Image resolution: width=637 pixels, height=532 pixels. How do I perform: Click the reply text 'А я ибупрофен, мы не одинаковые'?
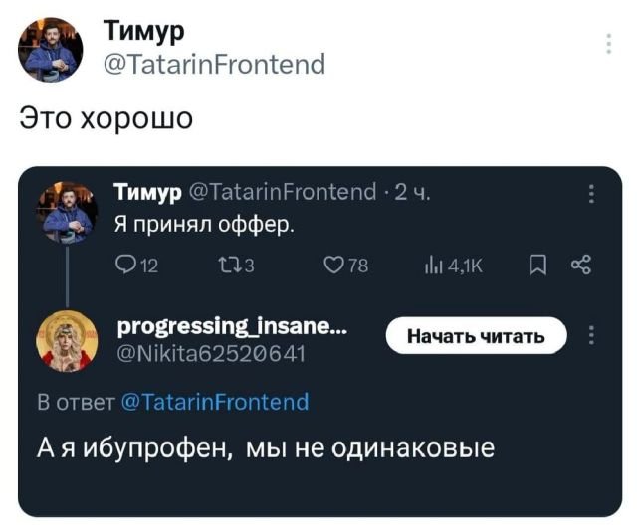(x=266, y=448)
